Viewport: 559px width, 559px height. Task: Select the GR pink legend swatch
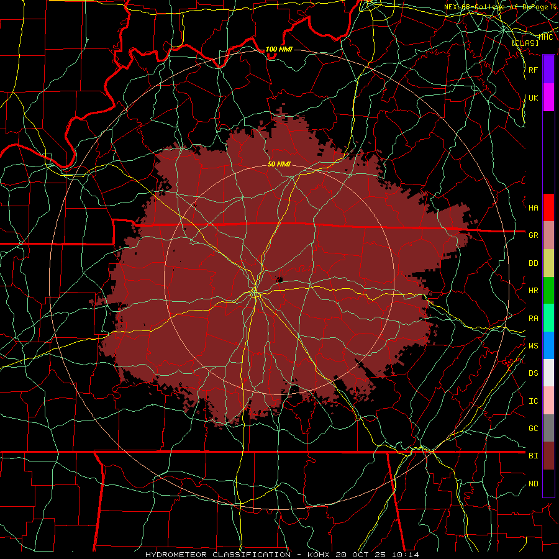548,235
